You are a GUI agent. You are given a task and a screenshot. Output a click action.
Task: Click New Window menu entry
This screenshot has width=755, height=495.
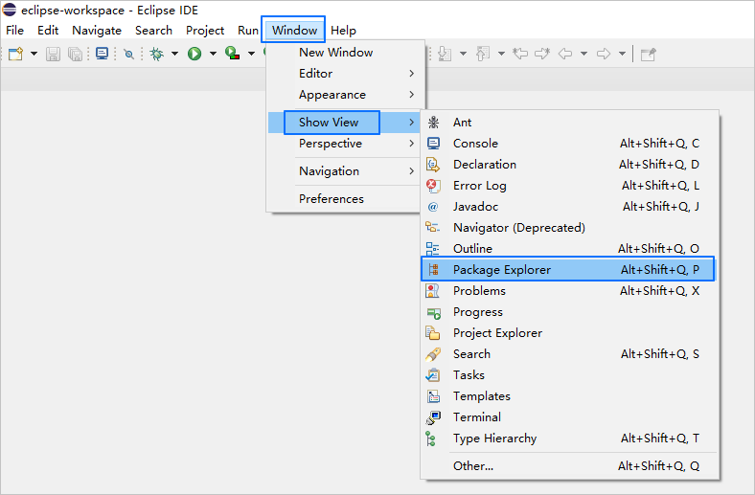[335, 53]
